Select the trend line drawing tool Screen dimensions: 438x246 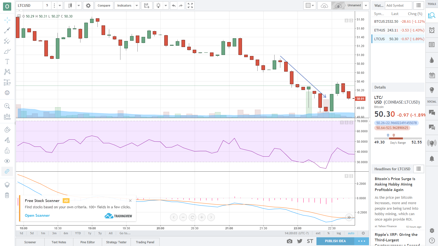coord(7,30)
